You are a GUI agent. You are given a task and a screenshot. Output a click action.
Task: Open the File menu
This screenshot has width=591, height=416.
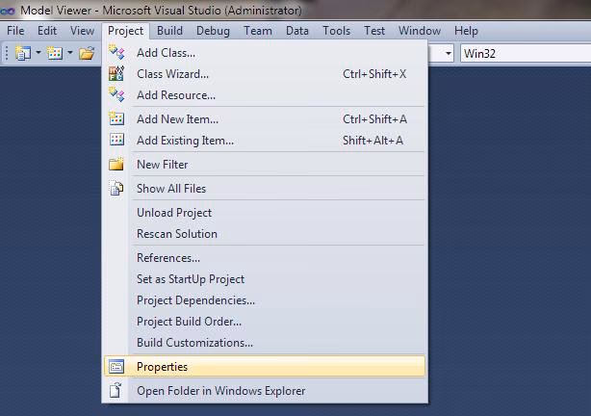15,31
